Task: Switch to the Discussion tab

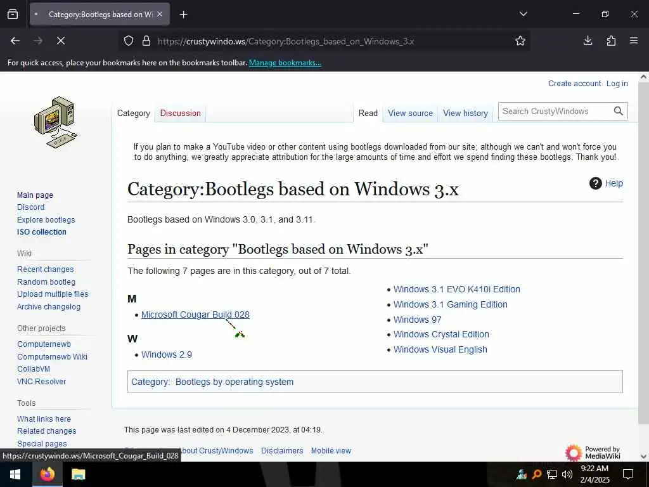Action: tap(180, 113)
